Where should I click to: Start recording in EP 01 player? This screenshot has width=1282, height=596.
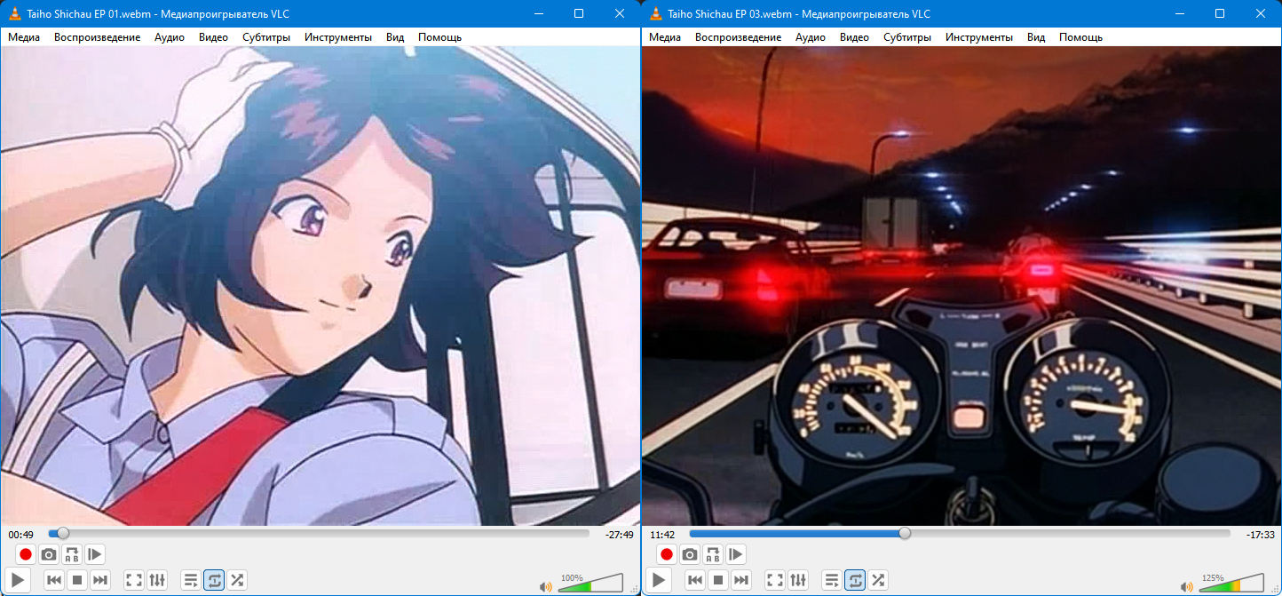26,554
